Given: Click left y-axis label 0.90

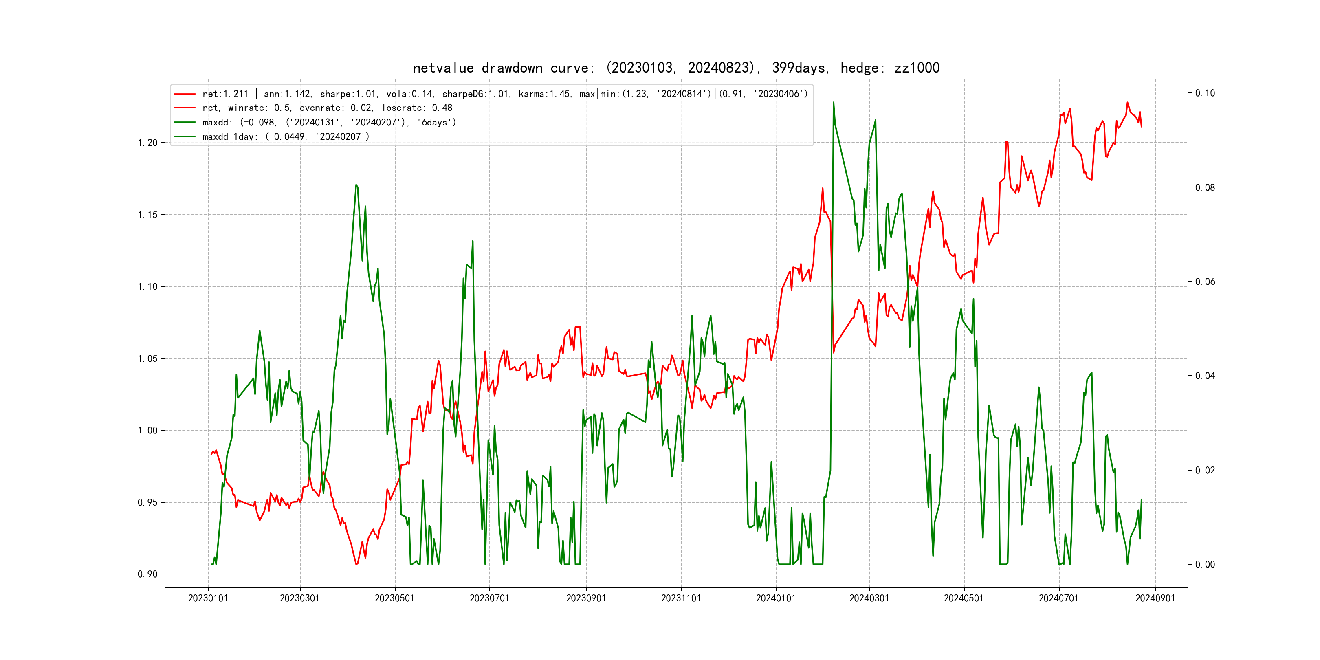Looking at the screenshot, I should 147,574.
